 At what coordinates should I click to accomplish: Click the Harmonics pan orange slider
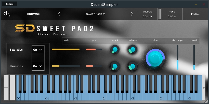point(94,66)
